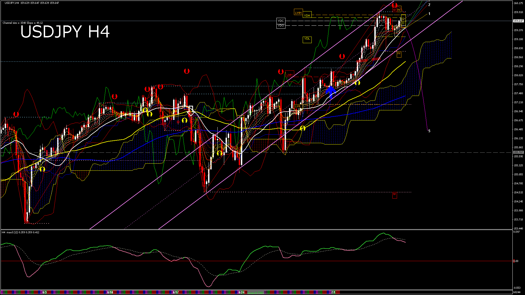Click the 155.707 price level tag
525x295 pixels.
518,152
